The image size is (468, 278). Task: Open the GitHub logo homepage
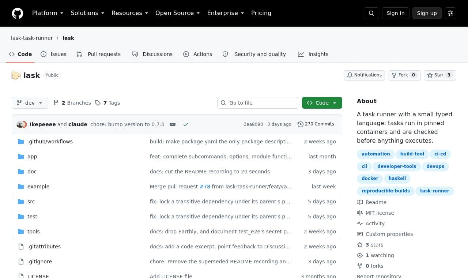click(18, 13)
